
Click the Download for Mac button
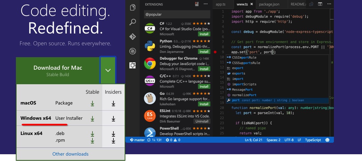58,70
